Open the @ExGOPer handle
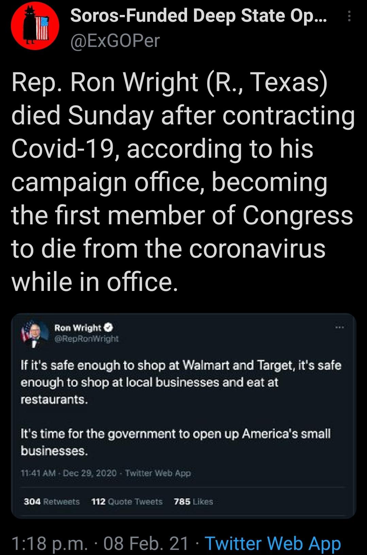 pos(115,41)
